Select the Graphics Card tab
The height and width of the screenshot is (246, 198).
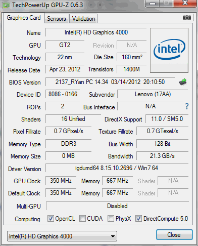24,18
